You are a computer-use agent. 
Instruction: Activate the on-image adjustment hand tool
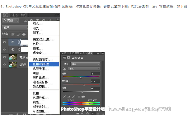pyautogui.click(x=64, y=69)
